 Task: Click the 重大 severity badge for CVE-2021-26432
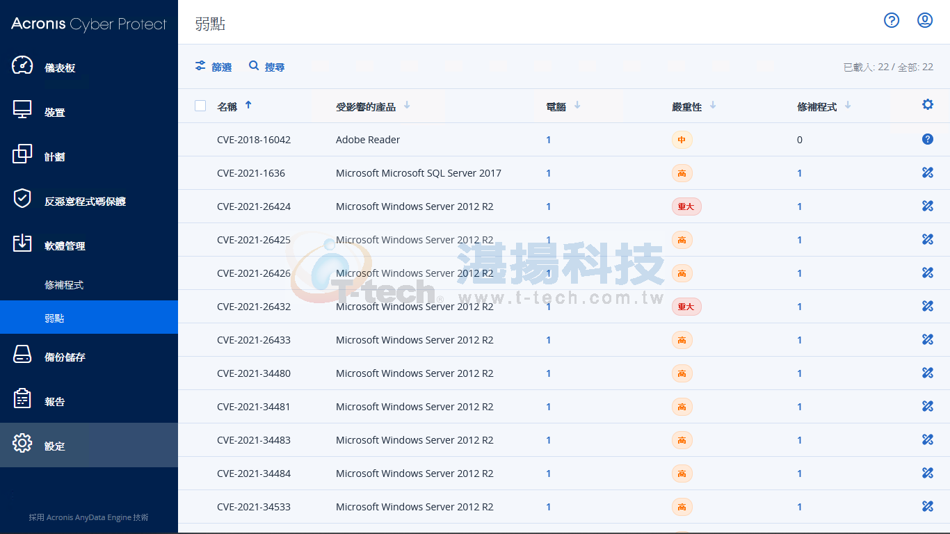pyautogui.click(x=686, y=307)
